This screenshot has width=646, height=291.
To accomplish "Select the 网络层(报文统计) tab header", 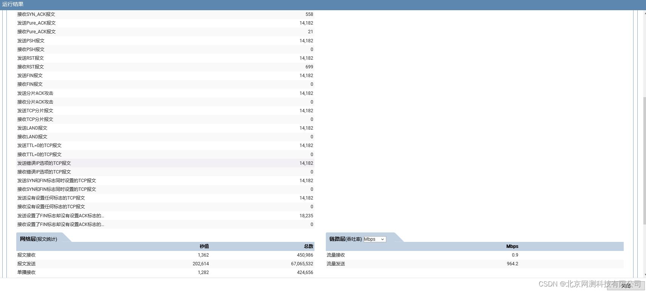I will click(x=39, y=239).
